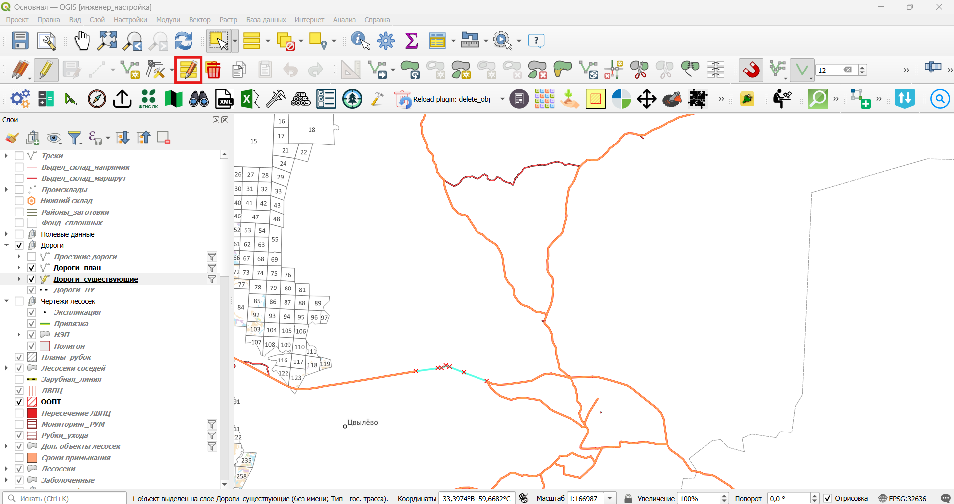Increase the Увеличение magnifier spinner

pyautogui.click(x=724, y=496)
